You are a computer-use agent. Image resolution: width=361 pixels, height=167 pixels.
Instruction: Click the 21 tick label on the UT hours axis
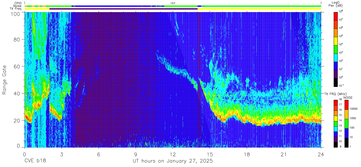coord(284,154)
